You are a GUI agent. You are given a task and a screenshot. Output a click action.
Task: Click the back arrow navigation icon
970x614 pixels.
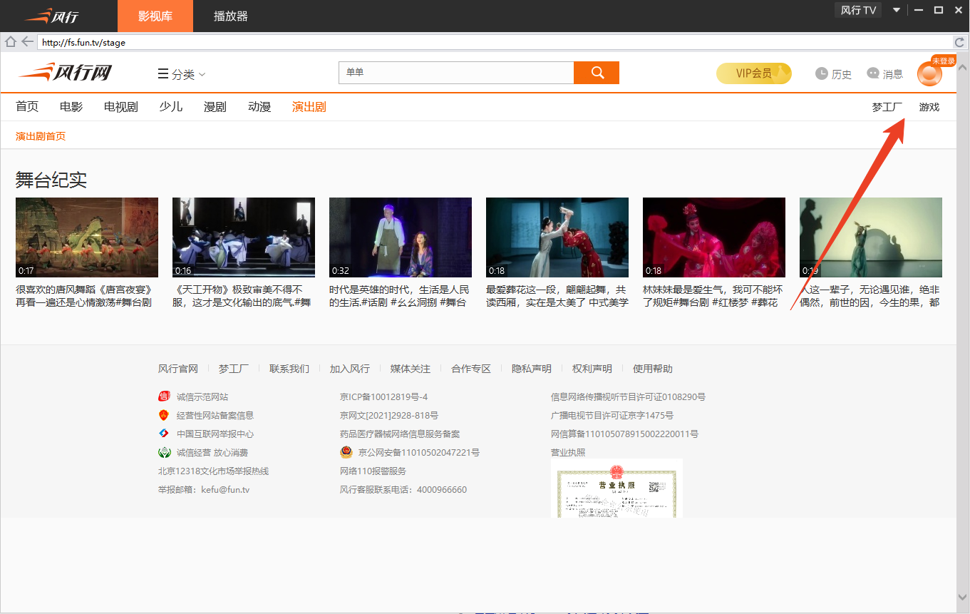pyautogui.click(x=27, y=42)
